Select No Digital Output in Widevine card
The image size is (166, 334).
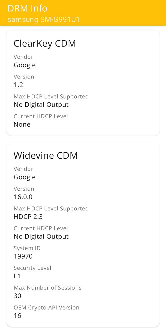[x=41, y=236]
